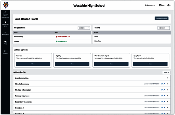The height and width of the screenshot is (115, 175).
Task: Click the Secondary Insurance heading
Action: click(x=23, y=102)
